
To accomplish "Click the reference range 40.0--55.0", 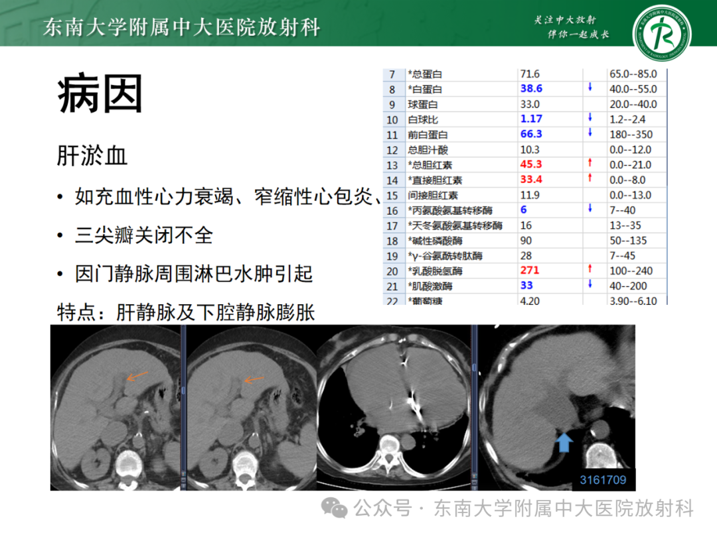I will coord(633,89).
